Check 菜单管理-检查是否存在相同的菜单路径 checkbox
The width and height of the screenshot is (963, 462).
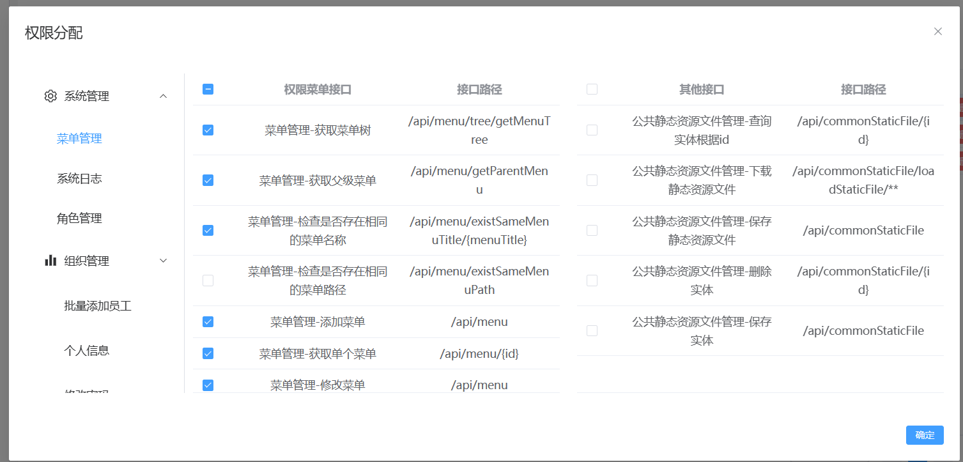(208, 281)
